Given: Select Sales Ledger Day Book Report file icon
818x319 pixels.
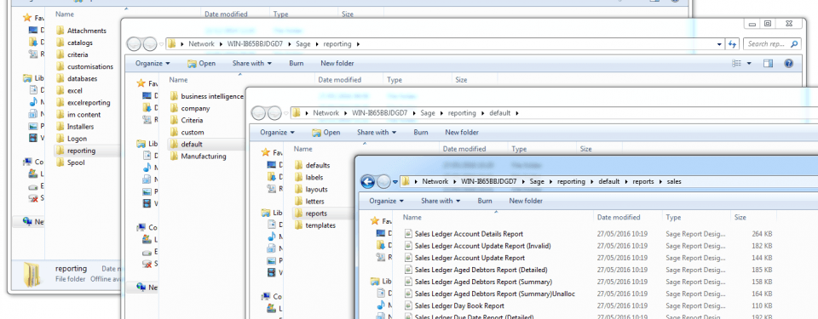Looking at the screenshot, I should pyautogui.click(x=408, y=306).
